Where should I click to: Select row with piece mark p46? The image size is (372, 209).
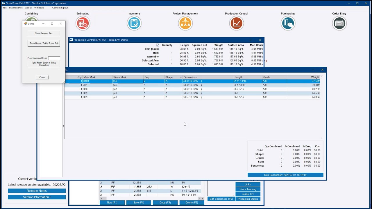coord(192,85)
